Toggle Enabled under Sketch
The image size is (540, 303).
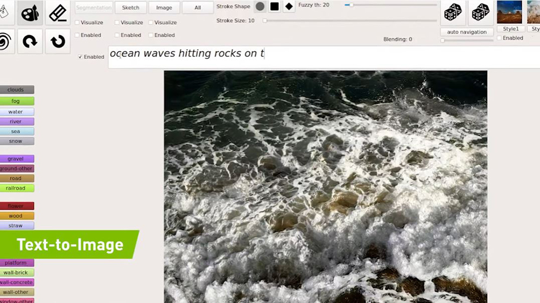click(x=117, y=35)
